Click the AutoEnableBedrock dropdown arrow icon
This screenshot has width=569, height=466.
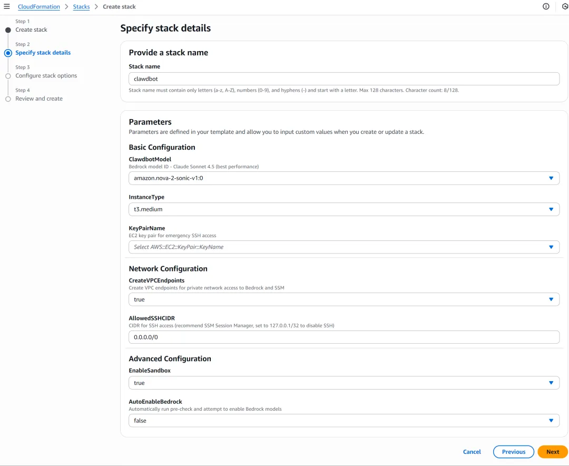(x=551, y=421)
